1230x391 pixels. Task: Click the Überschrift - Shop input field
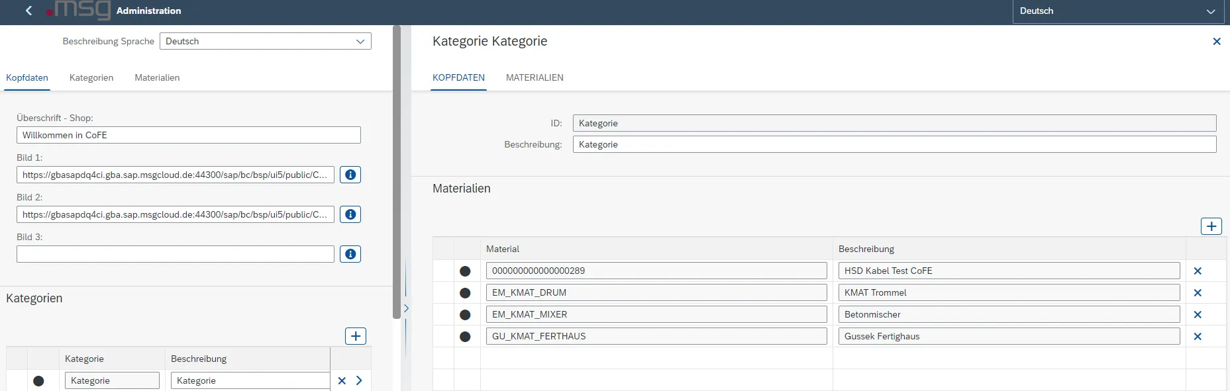(x=189, y=135)
